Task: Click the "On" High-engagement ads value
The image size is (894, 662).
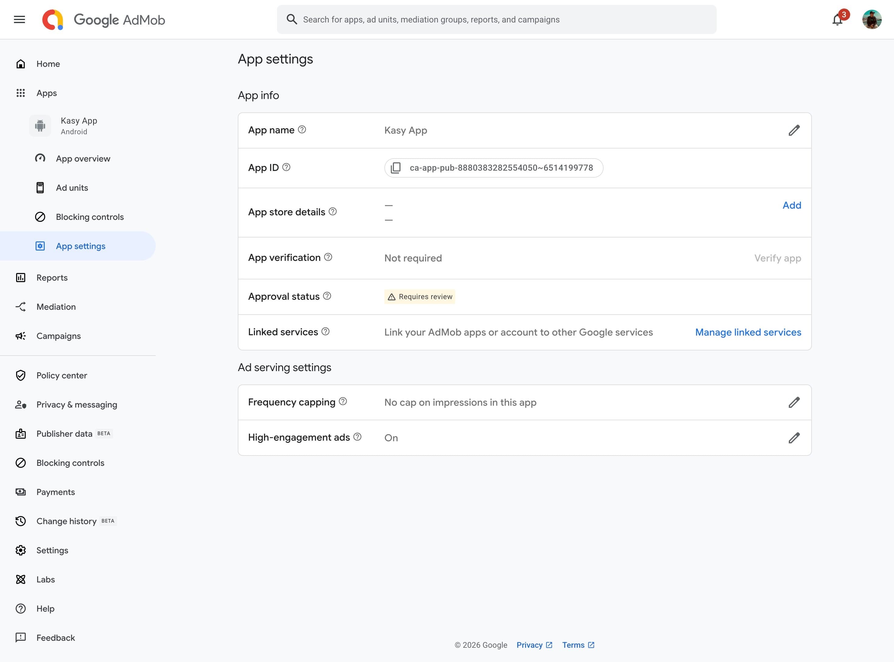Action: point(391,438)
